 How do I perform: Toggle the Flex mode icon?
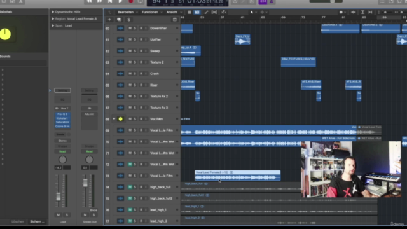[x=214, y=12]
